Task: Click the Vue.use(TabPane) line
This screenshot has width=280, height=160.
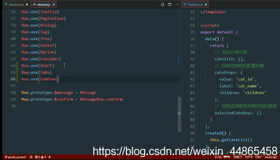Action: pos(40,79)
